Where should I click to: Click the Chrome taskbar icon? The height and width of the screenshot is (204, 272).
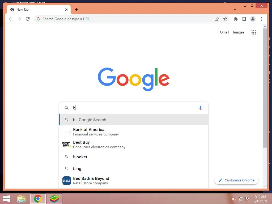(x=38, y=199)
